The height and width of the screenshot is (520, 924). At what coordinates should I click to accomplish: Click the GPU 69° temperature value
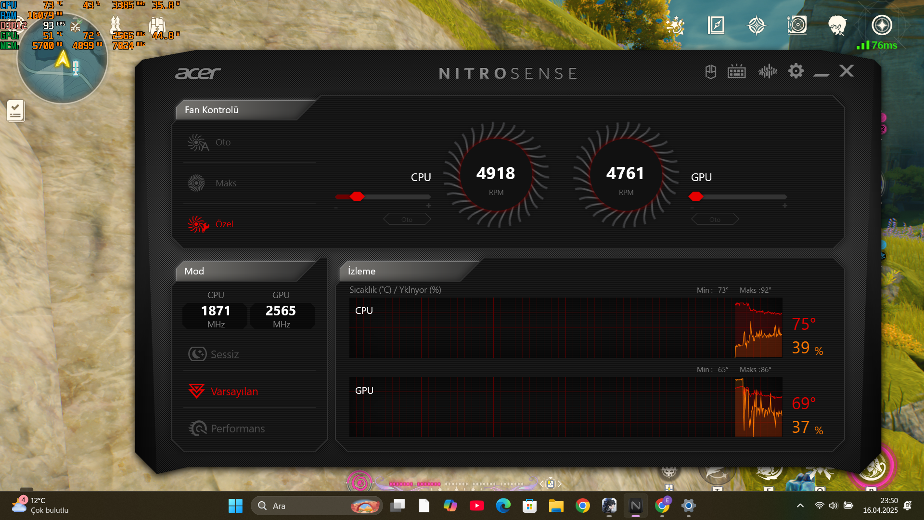click(x=804, y=403)
